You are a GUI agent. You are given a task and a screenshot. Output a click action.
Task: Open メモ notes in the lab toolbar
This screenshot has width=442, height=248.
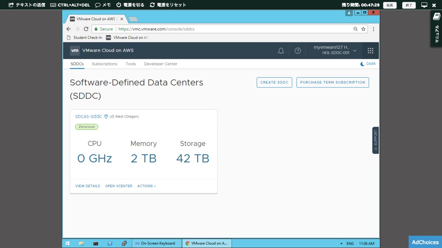(x=103, y=5)
